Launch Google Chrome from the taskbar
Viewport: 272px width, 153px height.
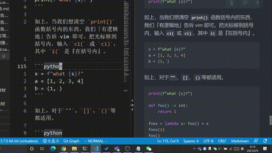click(64, 149)
